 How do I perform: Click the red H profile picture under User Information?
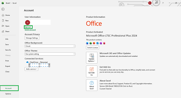click(x=28, y=23)
